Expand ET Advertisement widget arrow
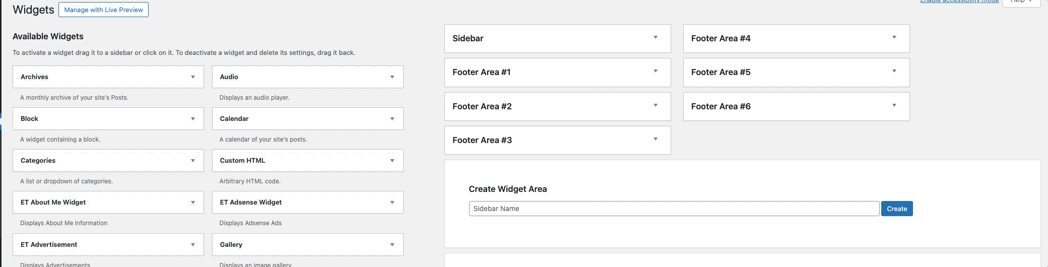Viewport: 1048px width, 267px height. (193, 245)
